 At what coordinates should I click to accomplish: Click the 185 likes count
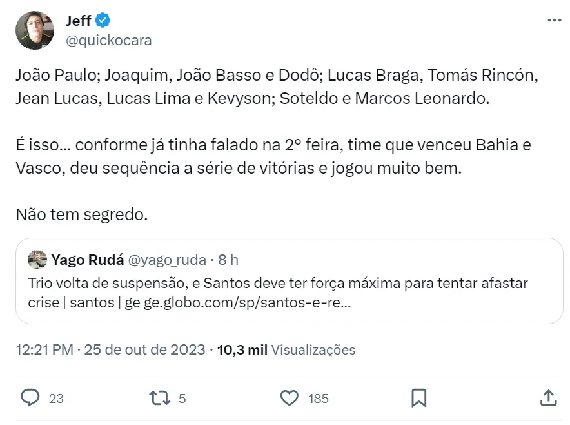point(319,399)
